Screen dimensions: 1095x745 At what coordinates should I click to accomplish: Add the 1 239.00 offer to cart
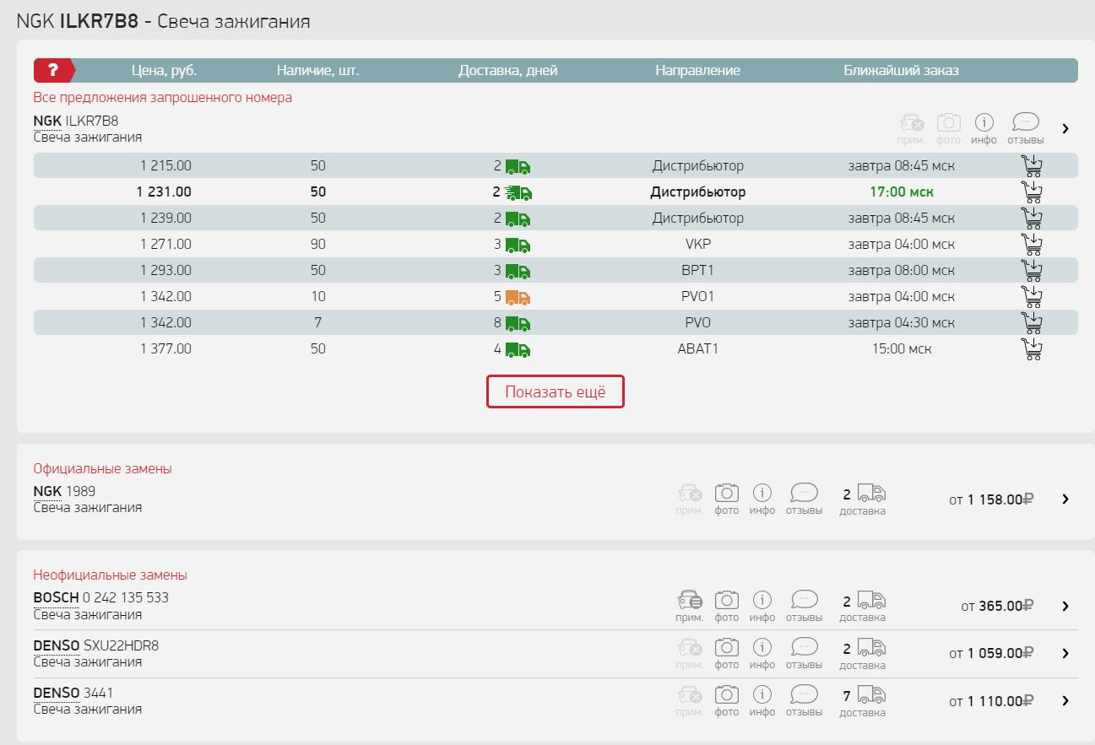[x=1032, y=218]
